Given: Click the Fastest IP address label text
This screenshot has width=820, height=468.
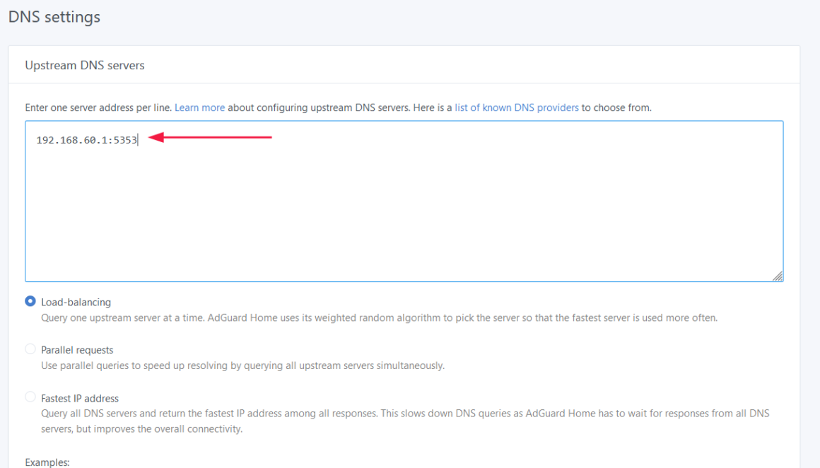Looking at the screenshot, I should [80, 399].
